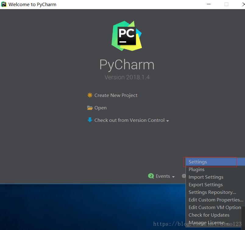The image size is (245, 230).
Task: Click Check out from Version Control
Action: (130, 120)
